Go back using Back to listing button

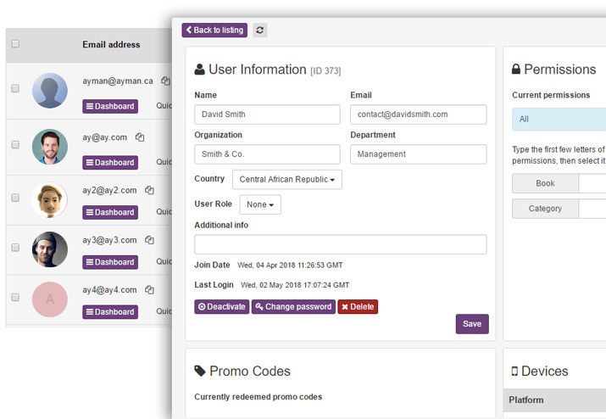214,31
